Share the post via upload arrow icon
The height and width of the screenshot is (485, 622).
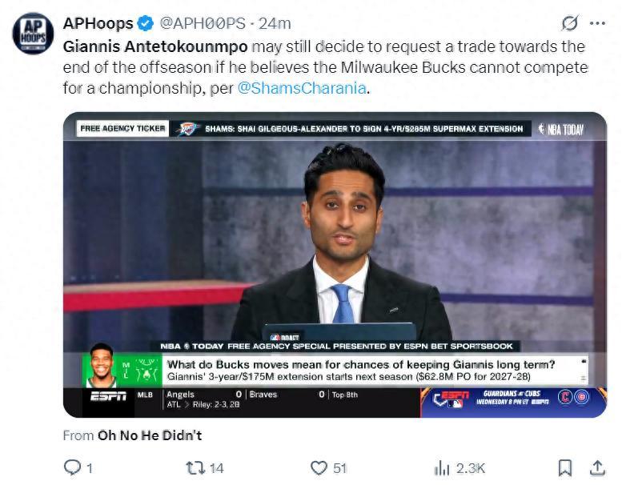point(597,467)
